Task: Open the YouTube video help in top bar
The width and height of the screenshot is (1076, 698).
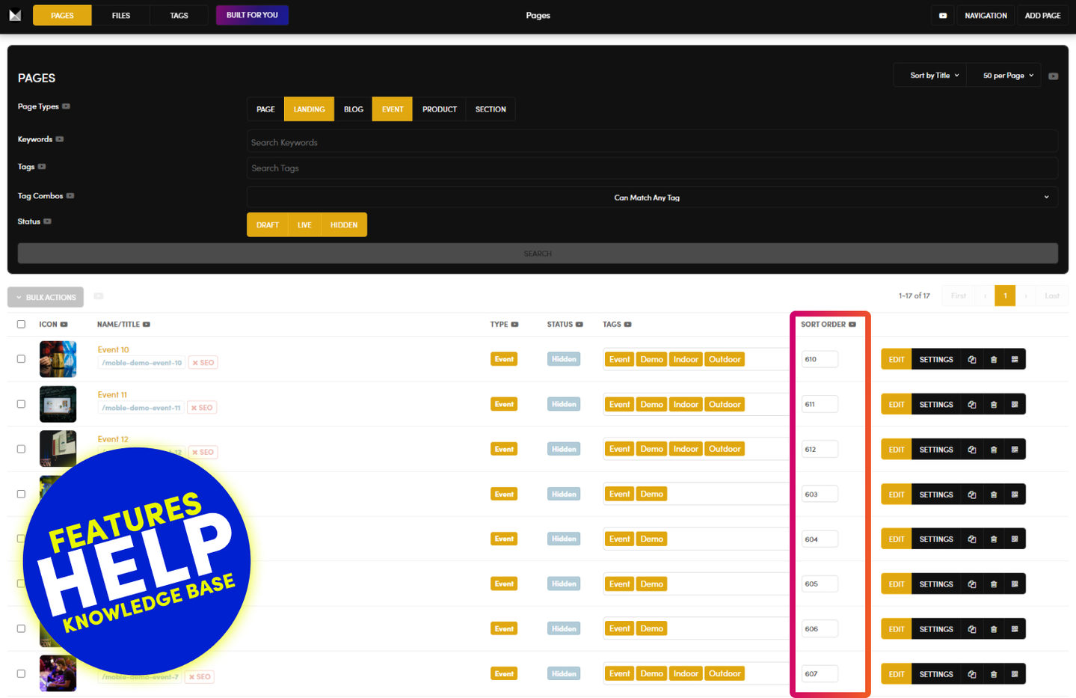Action: (x=943, y=16)
